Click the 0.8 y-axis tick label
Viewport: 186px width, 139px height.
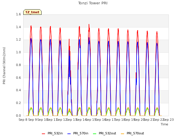coord(18,65)
